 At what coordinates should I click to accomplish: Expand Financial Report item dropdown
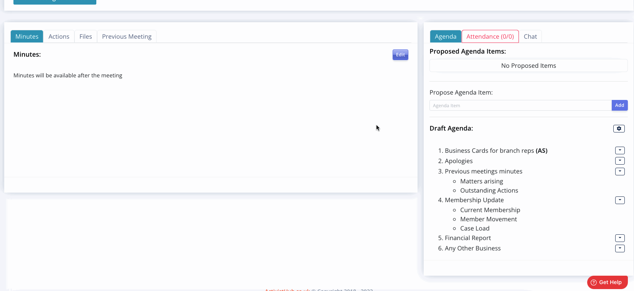coord(620,238)
